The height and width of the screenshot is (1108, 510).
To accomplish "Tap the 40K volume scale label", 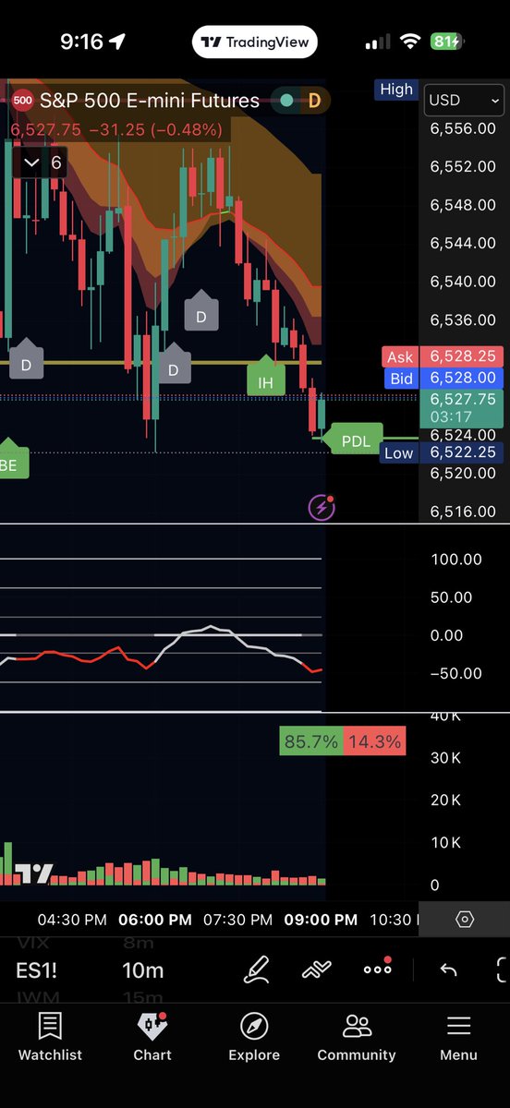I will tap(447, 717).
